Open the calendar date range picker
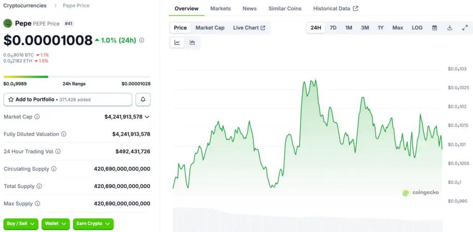This screenshot has height=232, width=473. pos(434,28)
